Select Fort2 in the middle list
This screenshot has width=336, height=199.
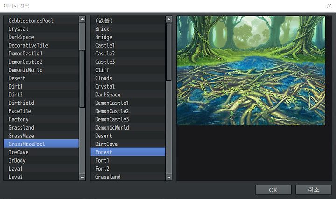[128, 169]
